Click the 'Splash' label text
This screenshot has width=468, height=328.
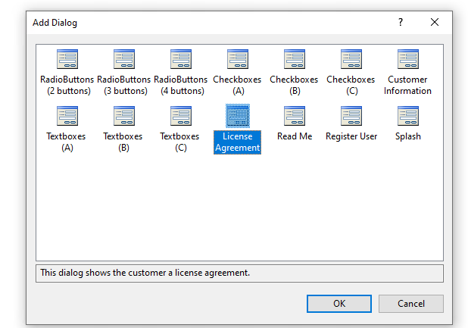tap(408, 136)
